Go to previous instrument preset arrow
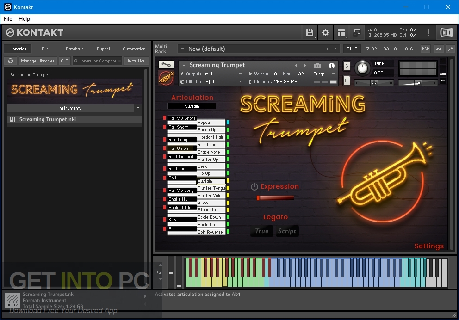The width and height of the screenshot is (459, 320). 296,65
